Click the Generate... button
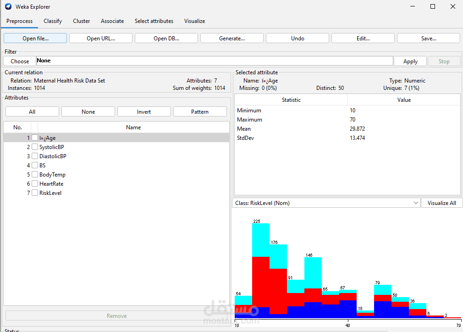Image resolution: width=463 pixels, height=332 pixels. pyautogui.click(x=232, y=39)
